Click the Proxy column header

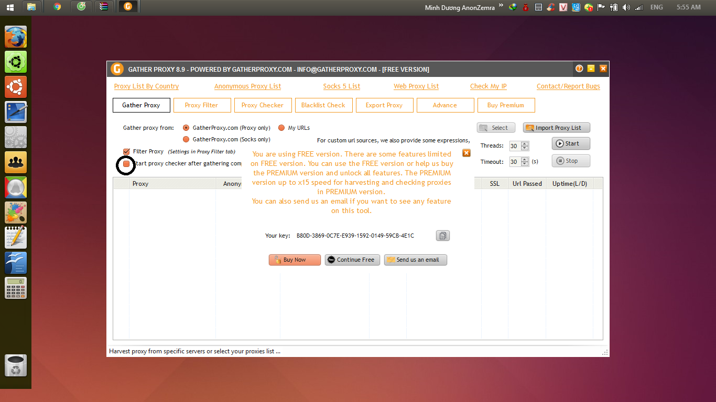pyautogui.click(x=173, y=184)
